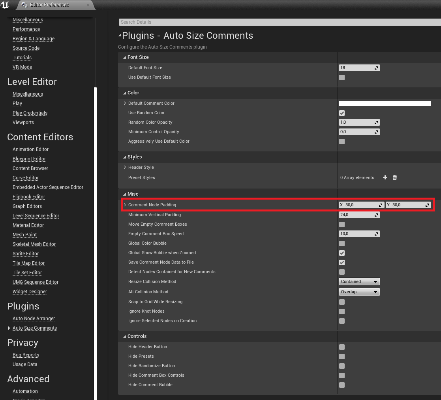The width and height of the screenshot is (441, 400).
Task: Enable Hide Comment Box Controls
Action: pyautogui.click(x=342, y=375)
